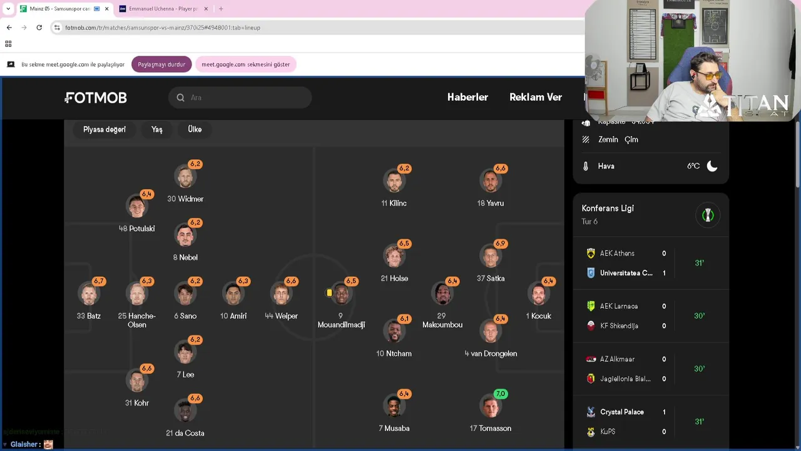Click meet.google.com sekmesini göster button
The width and height of the screenshot is (801, 451).
(x=245, y=65)
